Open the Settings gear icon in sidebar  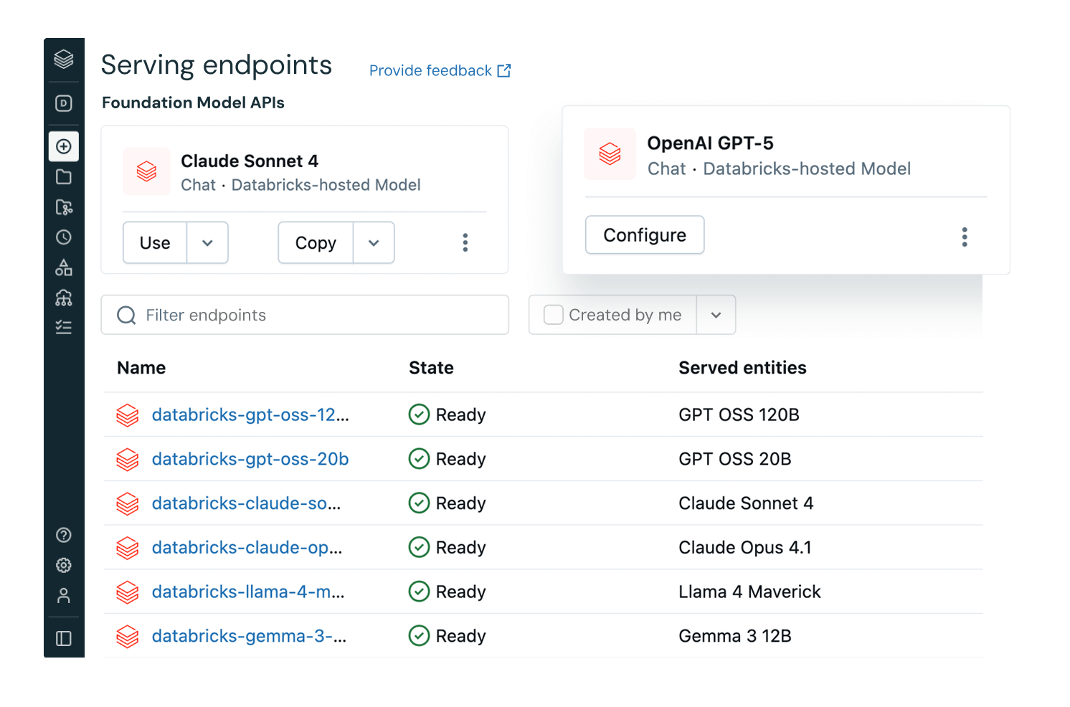(64, 565)
